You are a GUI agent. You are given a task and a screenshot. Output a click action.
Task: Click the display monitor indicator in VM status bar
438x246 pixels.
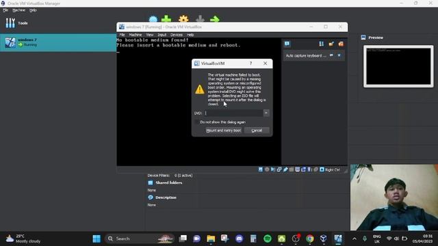(x=298, y=169)
